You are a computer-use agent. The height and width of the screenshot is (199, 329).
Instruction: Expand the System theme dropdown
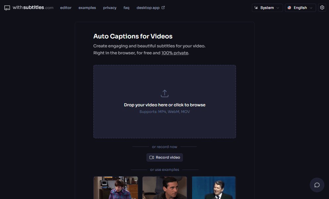tap(267, 8)
